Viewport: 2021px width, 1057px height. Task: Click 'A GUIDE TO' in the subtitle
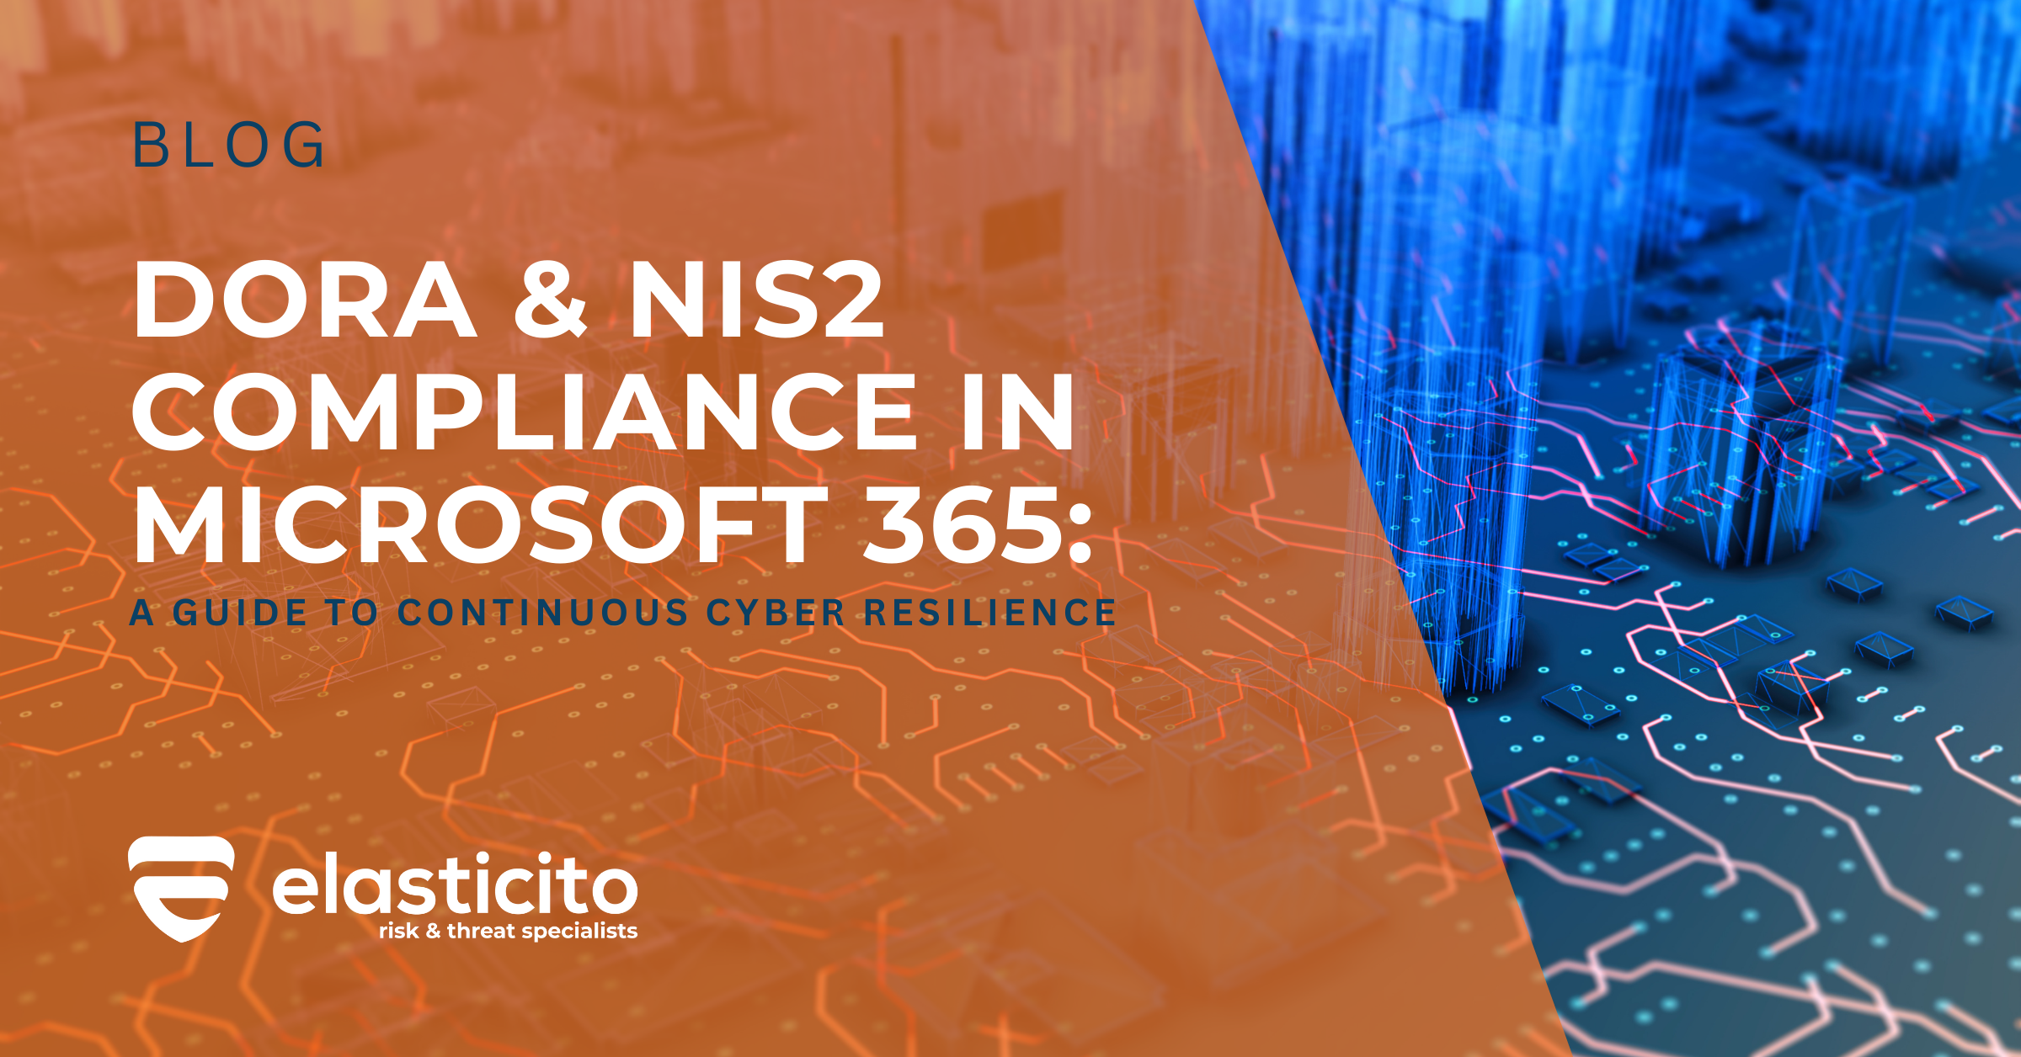click(x=254, y=613)
